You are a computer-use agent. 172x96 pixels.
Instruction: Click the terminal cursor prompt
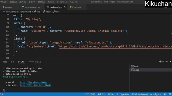4,91
